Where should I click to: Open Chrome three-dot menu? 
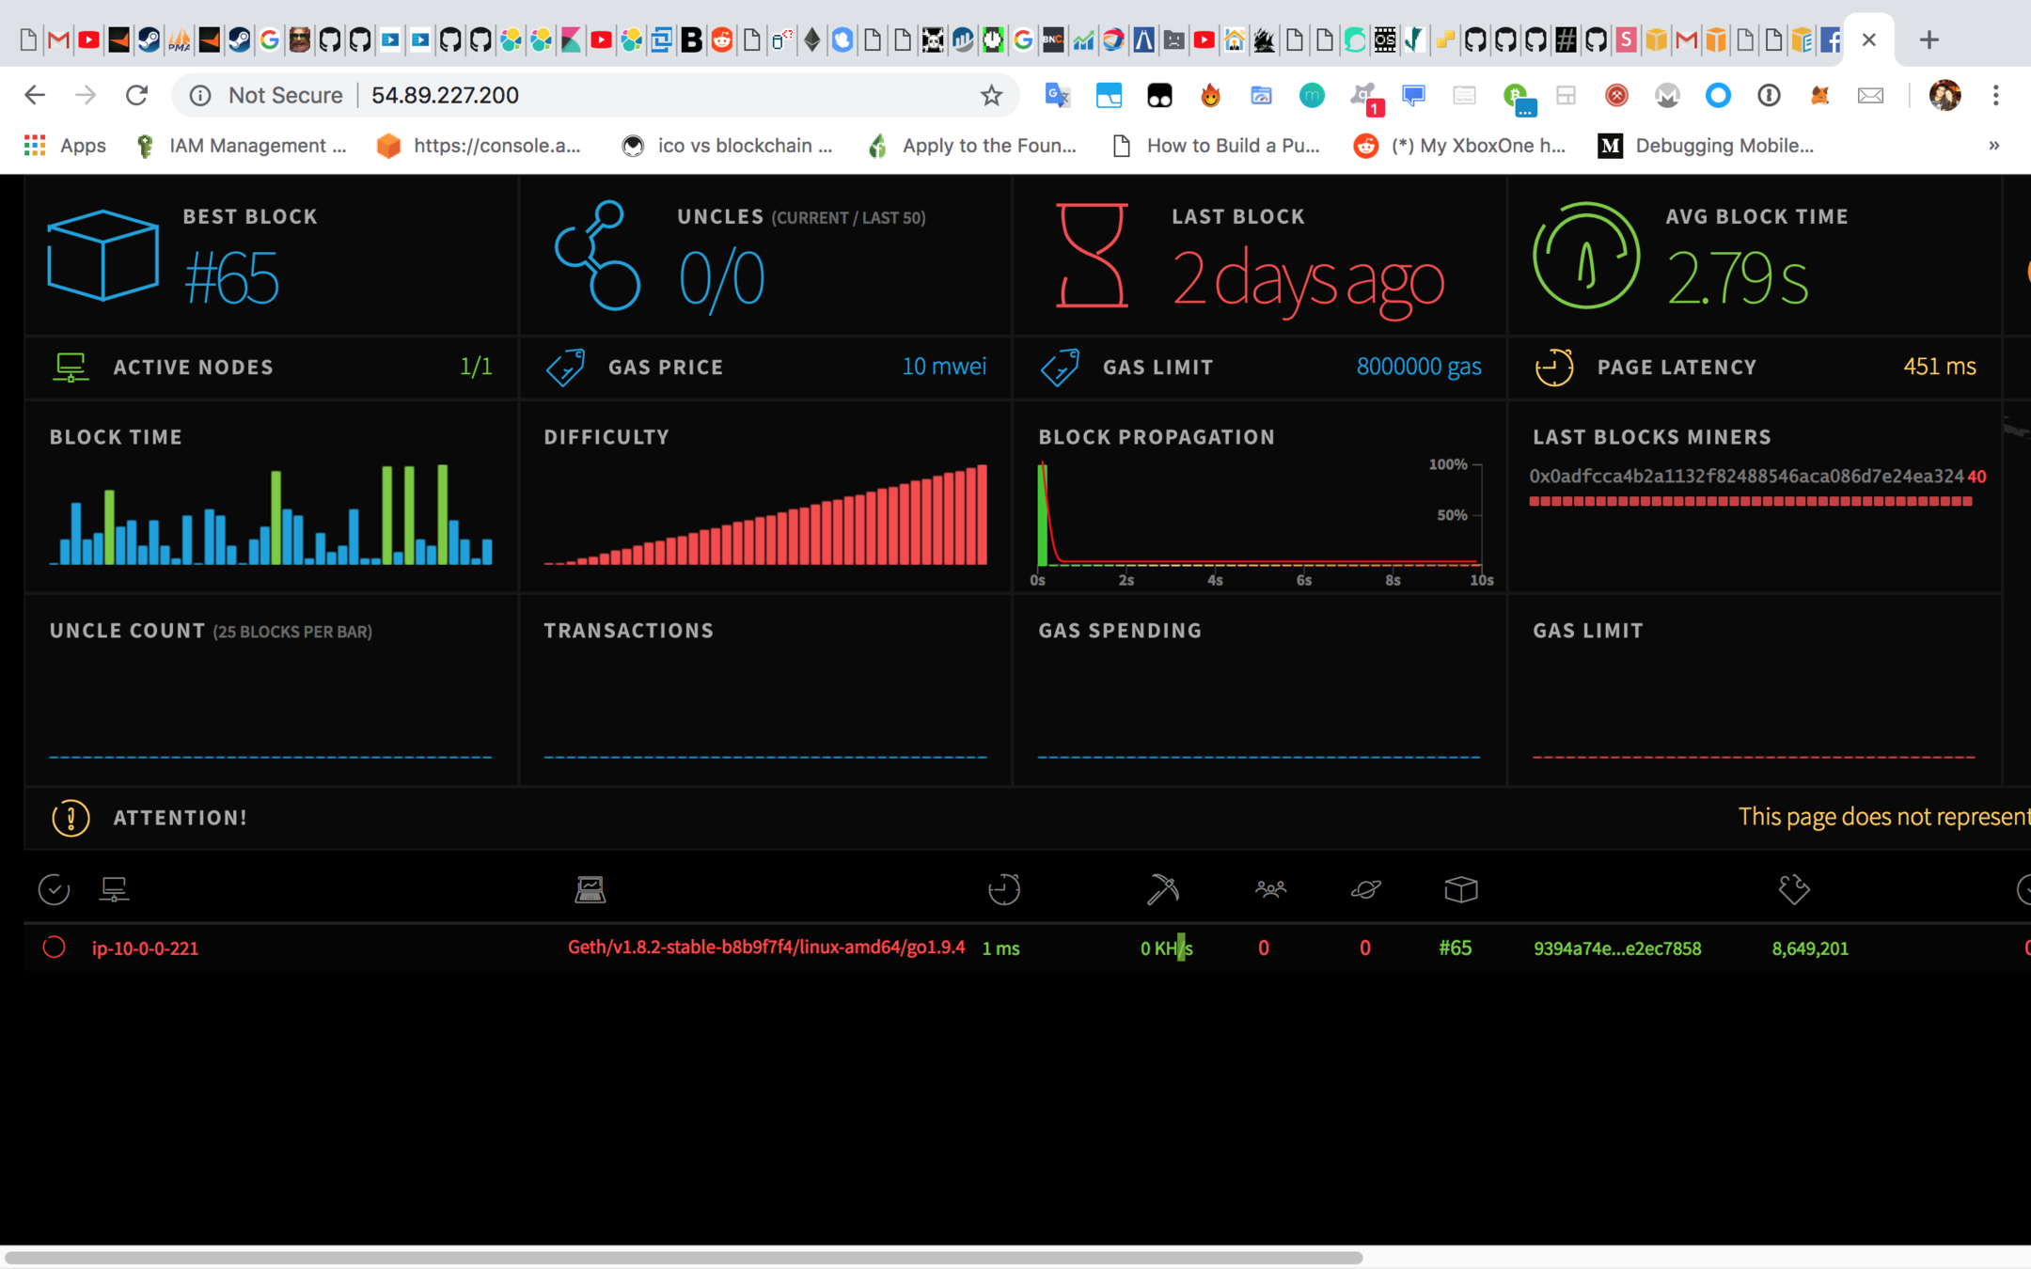[1995, 95]
